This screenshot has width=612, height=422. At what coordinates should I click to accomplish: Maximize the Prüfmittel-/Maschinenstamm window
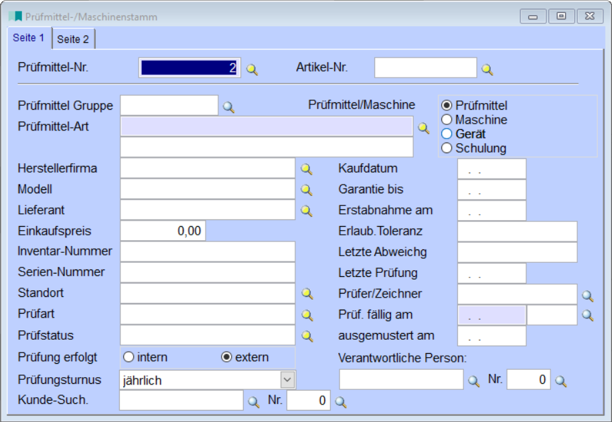point(561,16)
